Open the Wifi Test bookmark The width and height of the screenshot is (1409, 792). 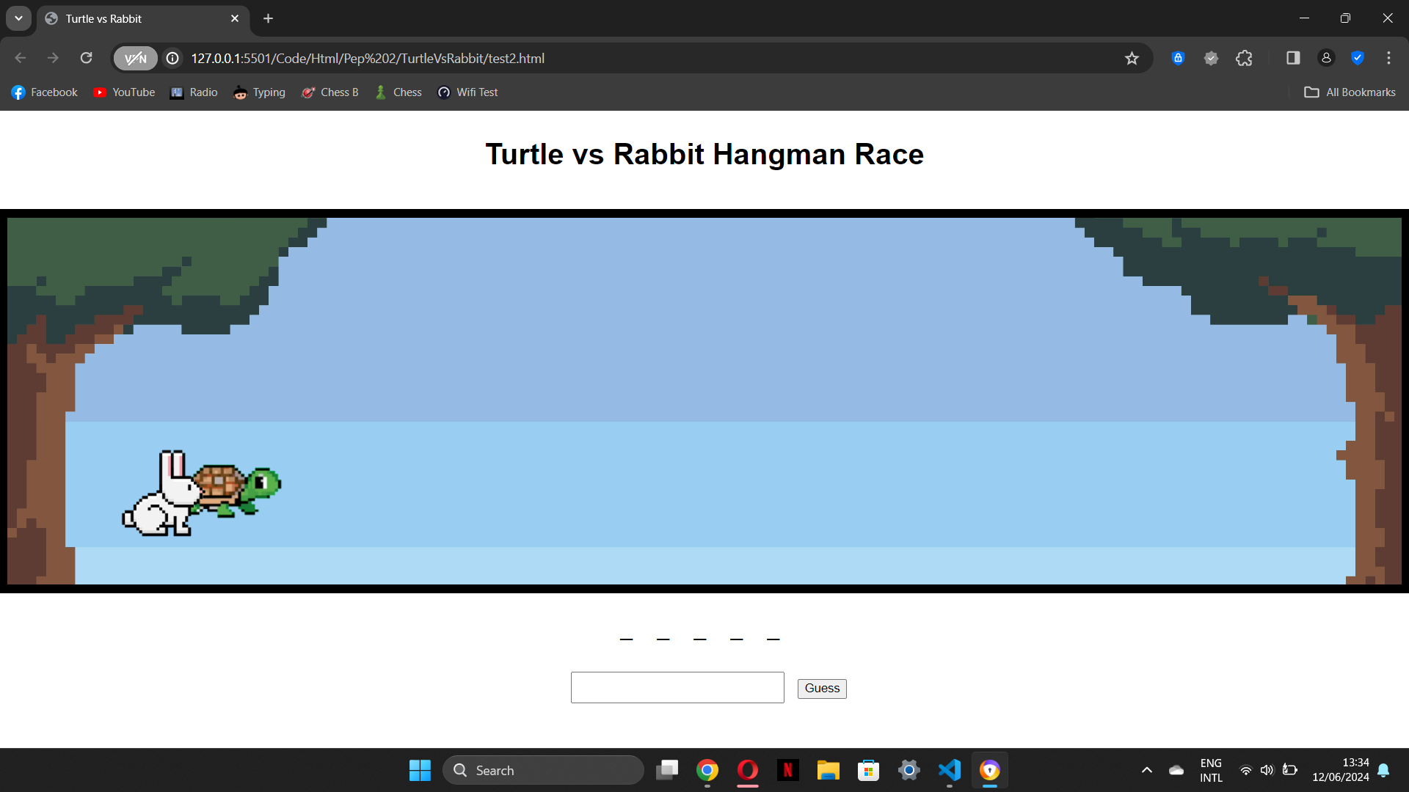tap(467, 92)
